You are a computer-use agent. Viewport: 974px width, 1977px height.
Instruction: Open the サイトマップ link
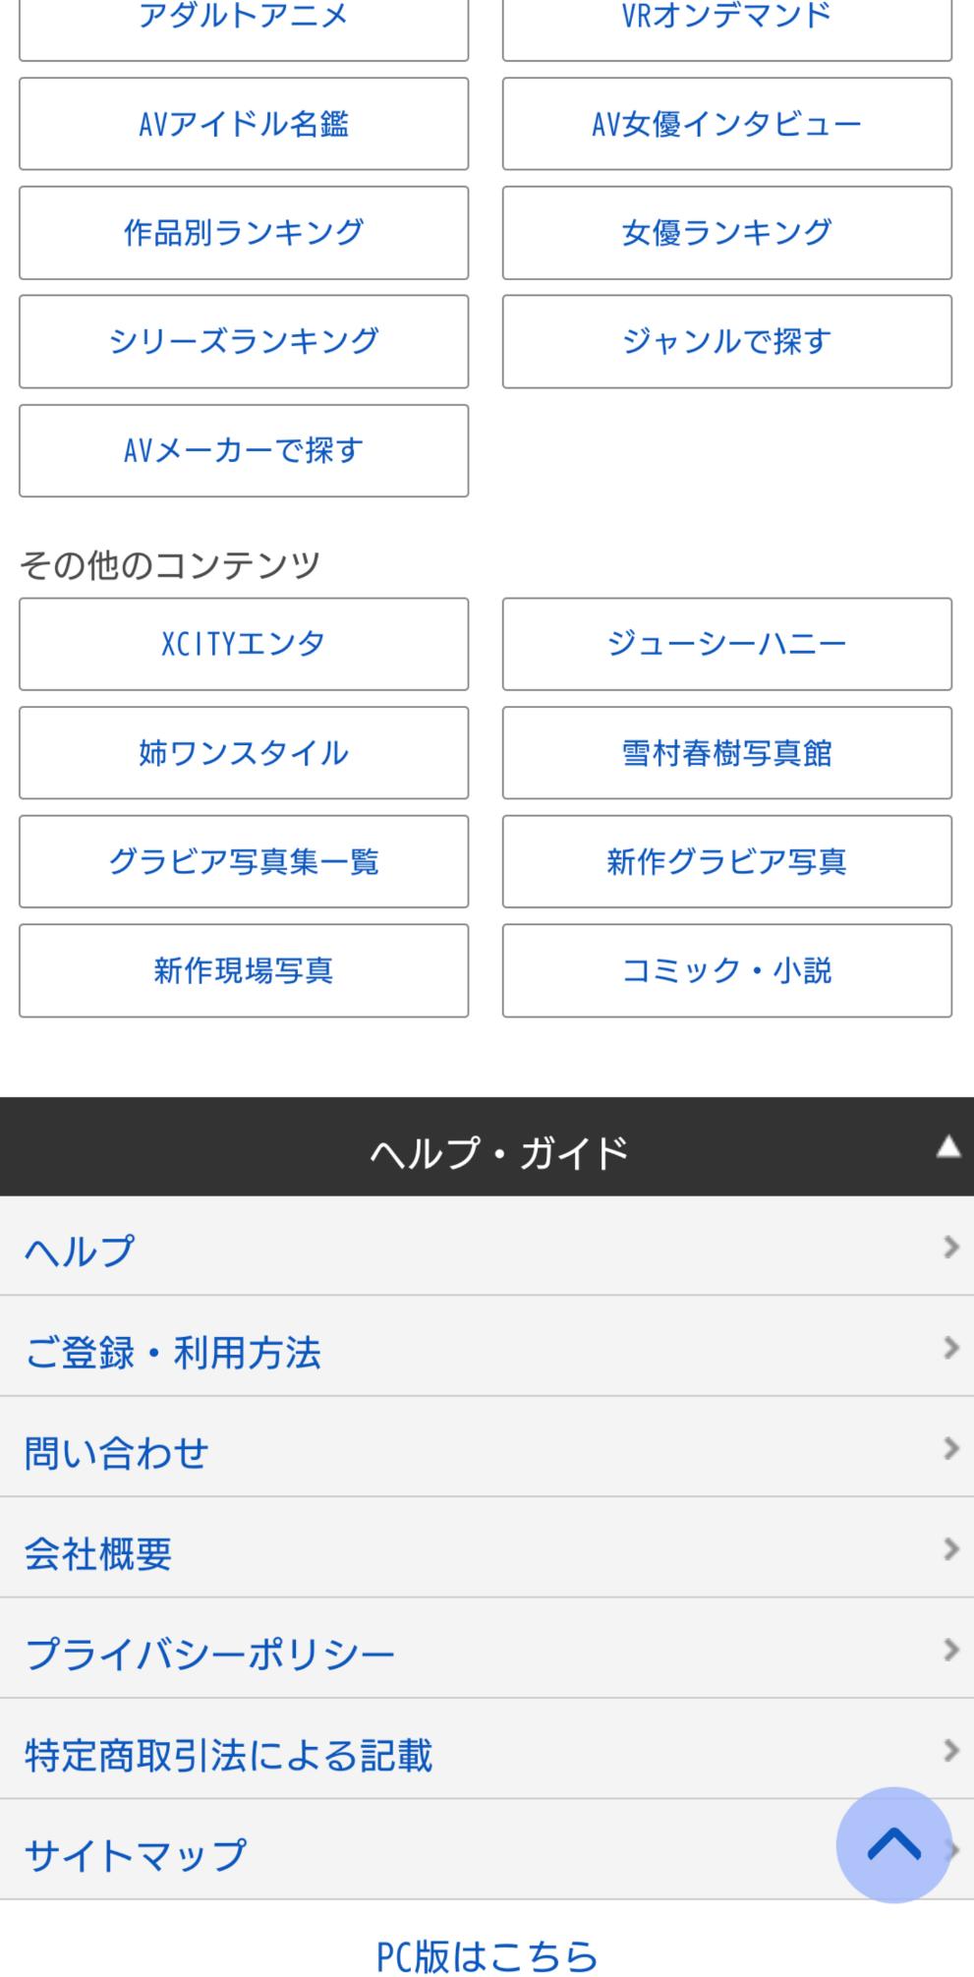[x=136, y=1855]
